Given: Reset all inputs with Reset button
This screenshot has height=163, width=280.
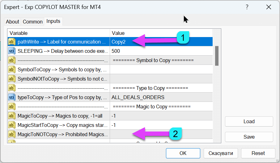Looking at the screenshot, I should [258, 153].
